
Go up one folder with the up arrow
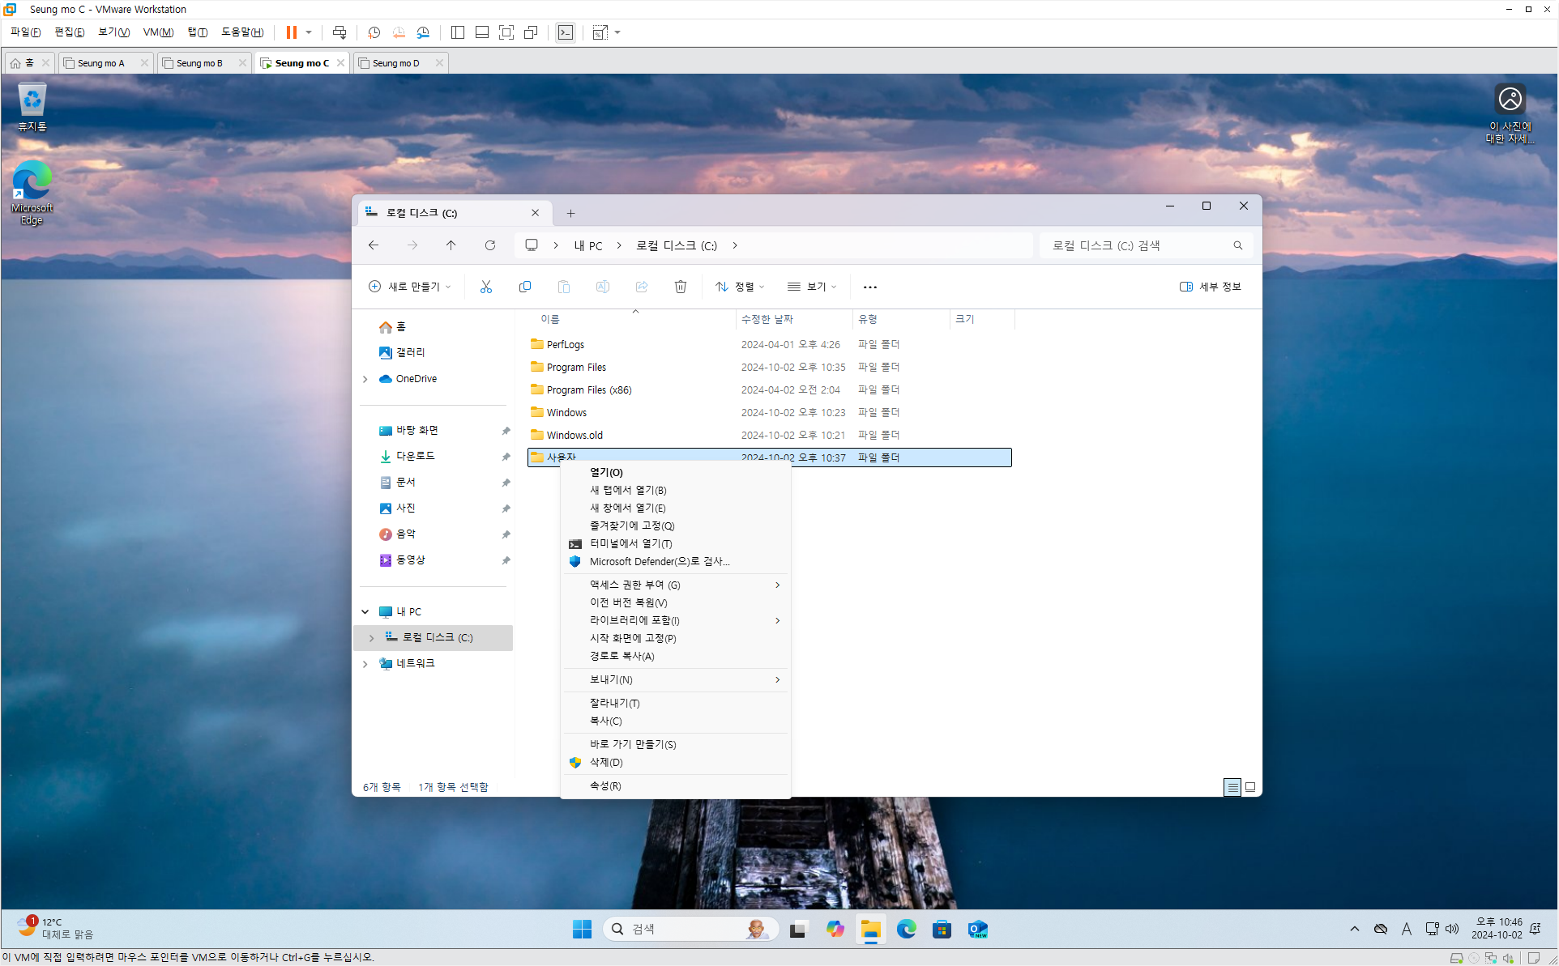point(451,245)
